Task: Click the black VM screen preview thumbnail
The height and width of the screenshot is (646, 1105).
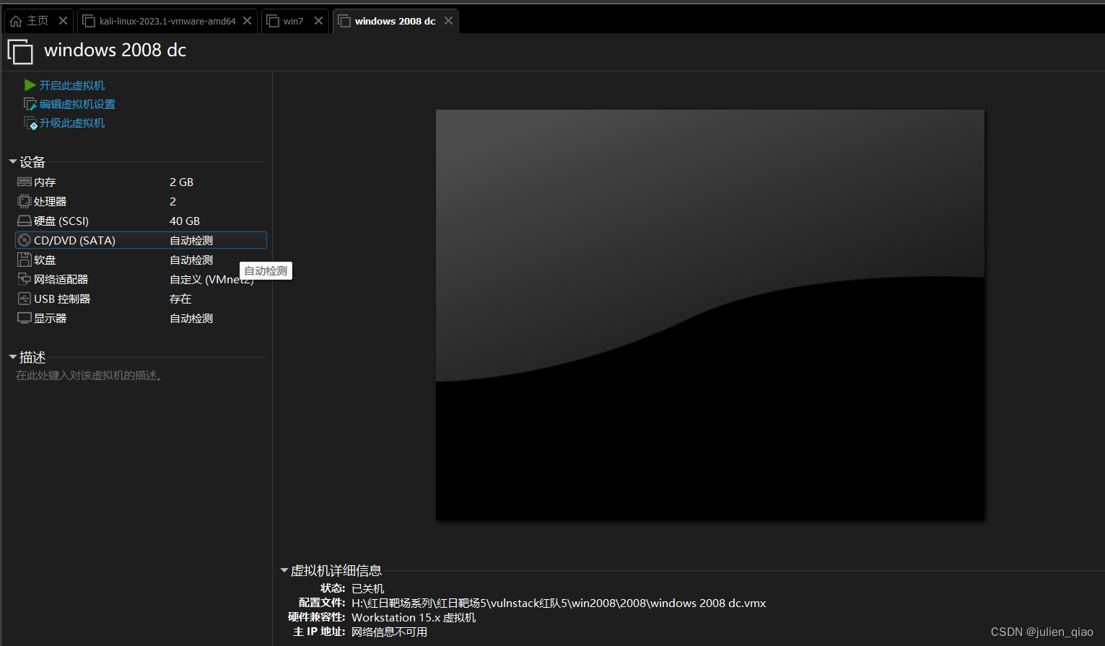Action: 710,315
